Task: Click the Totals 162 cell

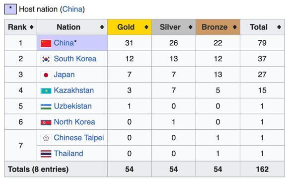Action: click(x=262, y=170)
